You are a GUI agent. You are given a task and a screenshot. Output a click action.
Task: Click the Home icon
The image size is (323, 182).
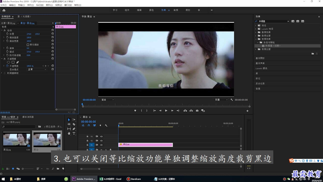click(x=4, y=10)
